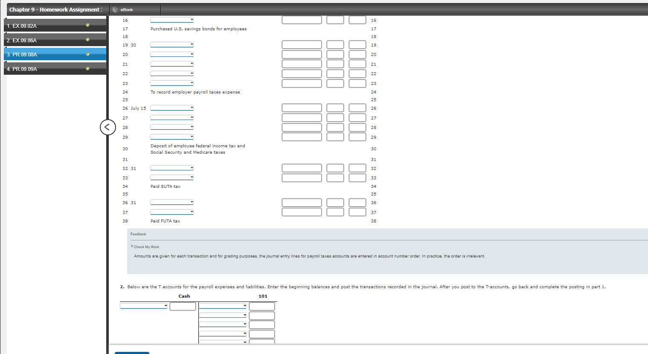This screenshot has height=354, width=648.
Task: Open the left-side dropdown in the Cash T-account
Action: click(144, 306)
